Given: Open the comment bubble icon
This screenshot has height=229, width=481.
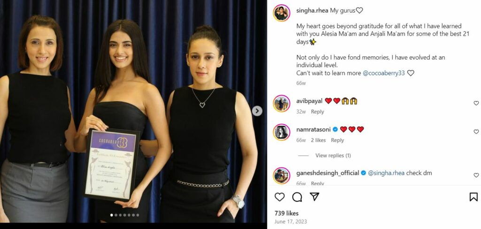Looking at the screenshot, I should pos(297,197).
